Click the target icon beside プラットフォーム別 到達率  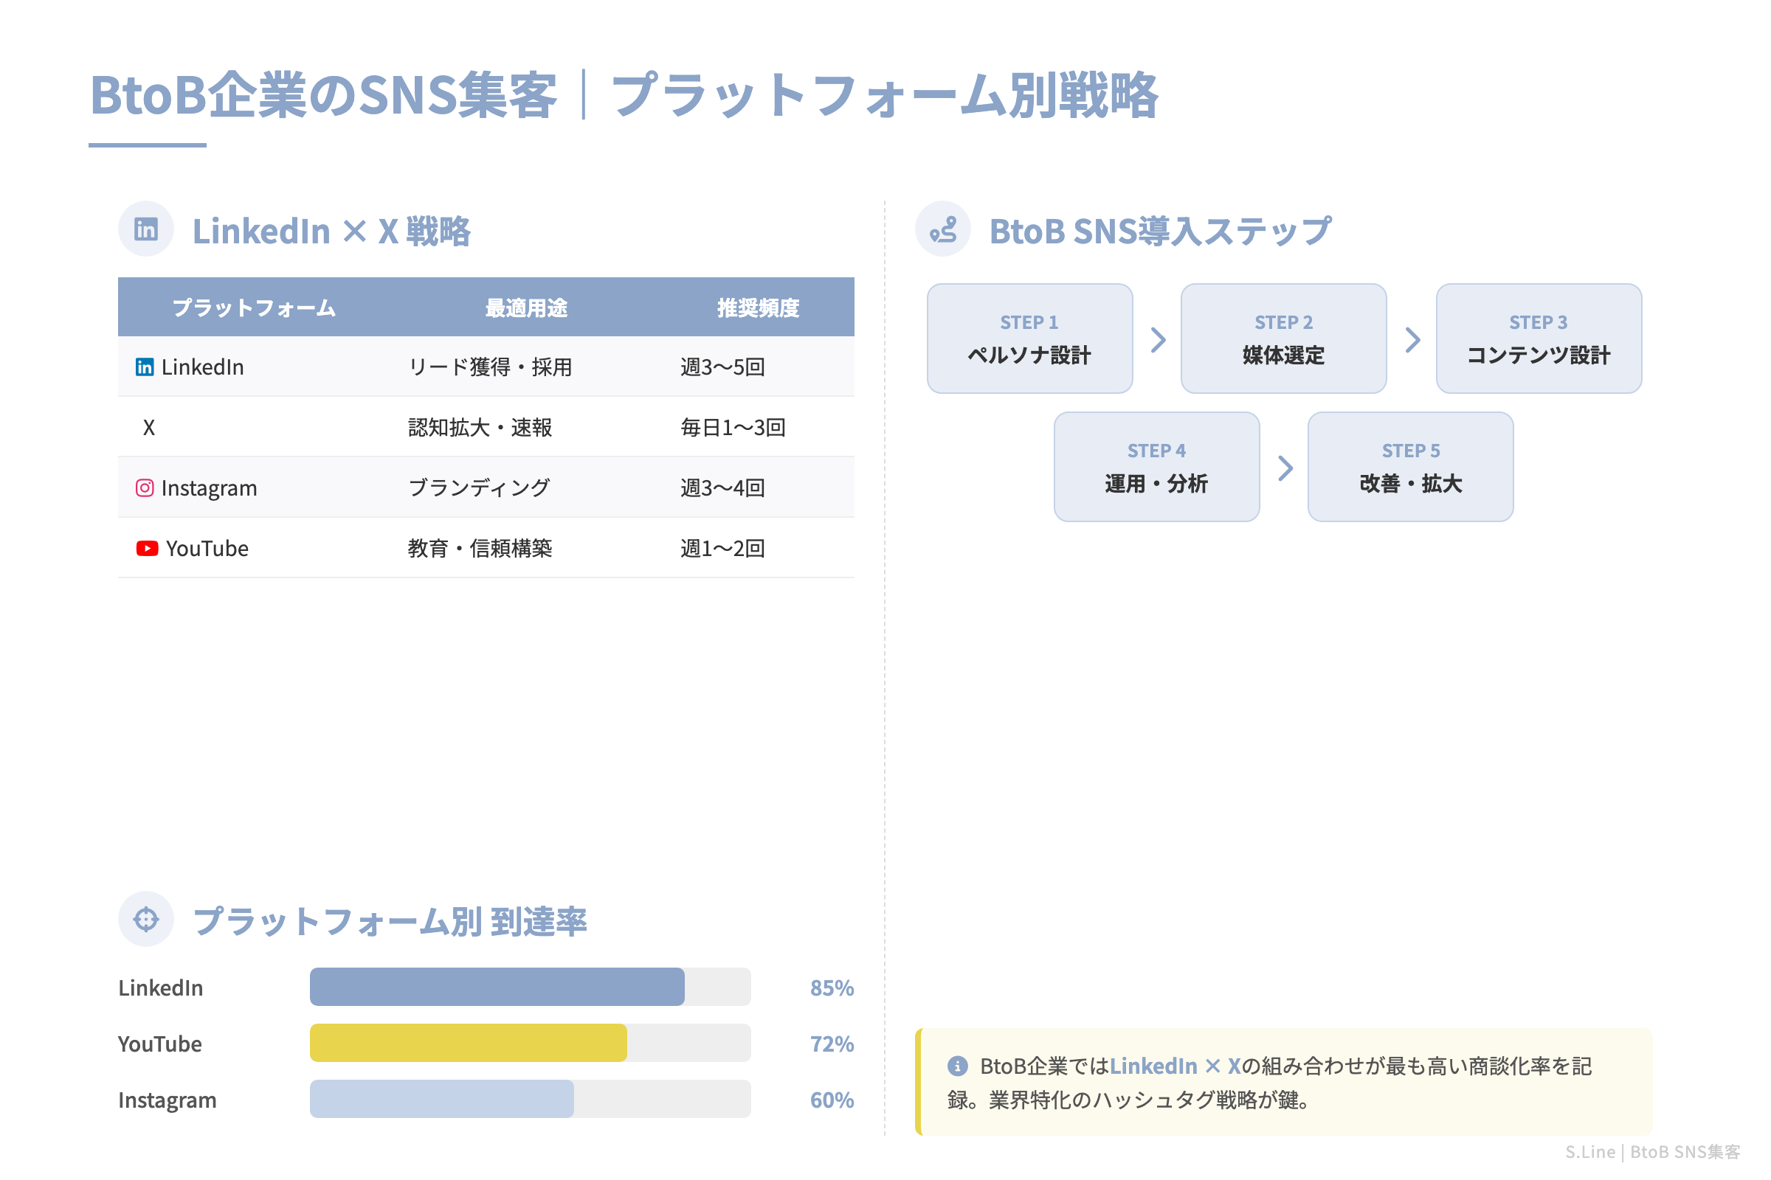(x=145, y=918)
